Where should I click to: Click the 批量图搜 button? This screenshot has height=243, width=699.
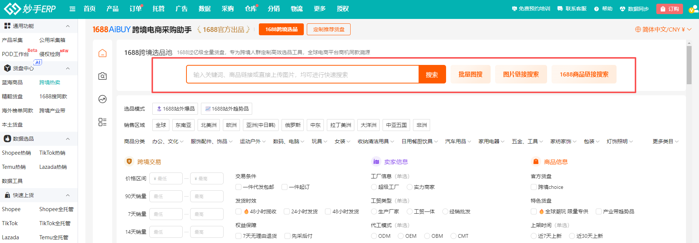click(471, 74)
